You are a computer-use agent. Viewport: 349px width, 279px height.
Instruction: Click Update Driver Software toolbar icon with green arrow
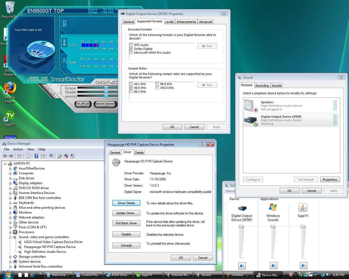[60, 156]
